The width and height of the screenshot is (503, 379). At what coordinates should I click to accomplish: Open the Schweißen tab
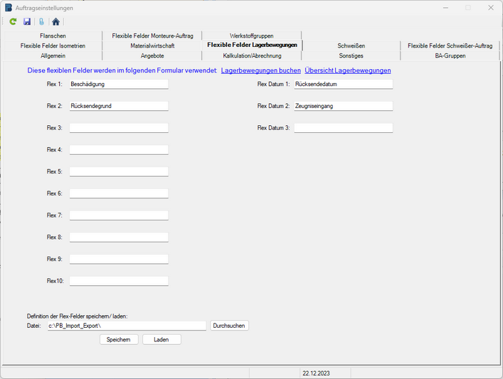(x=351, y=46)
